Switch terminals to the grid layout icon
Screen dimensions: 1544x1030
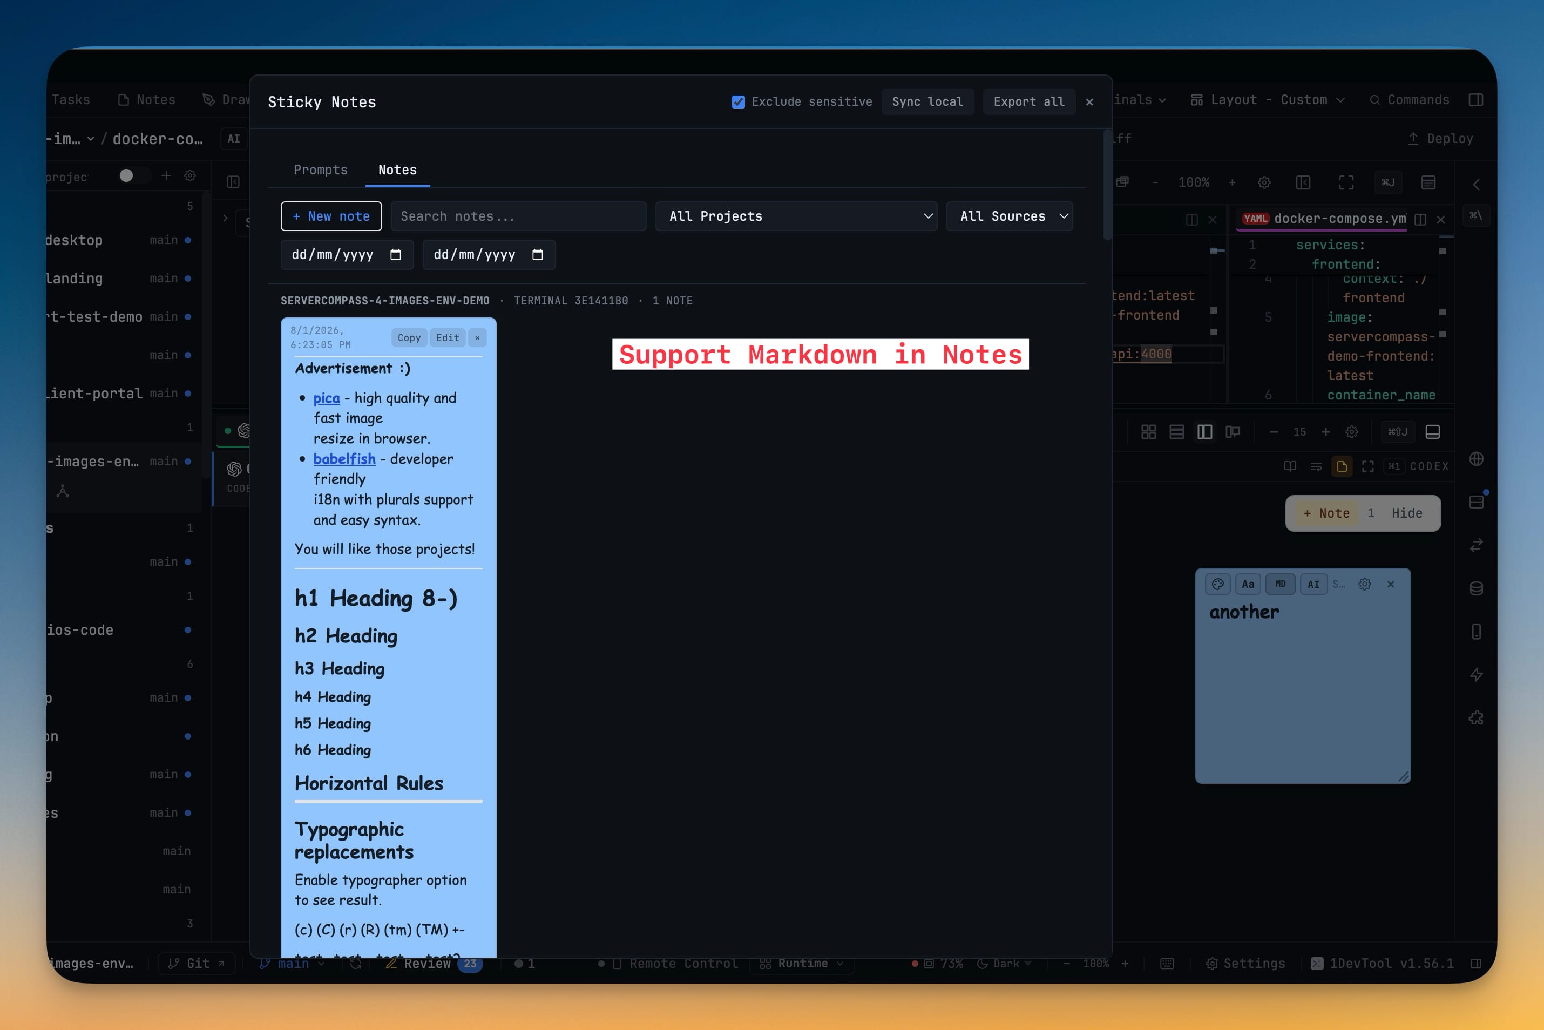pyautogui.click(x=1149, y=432)
